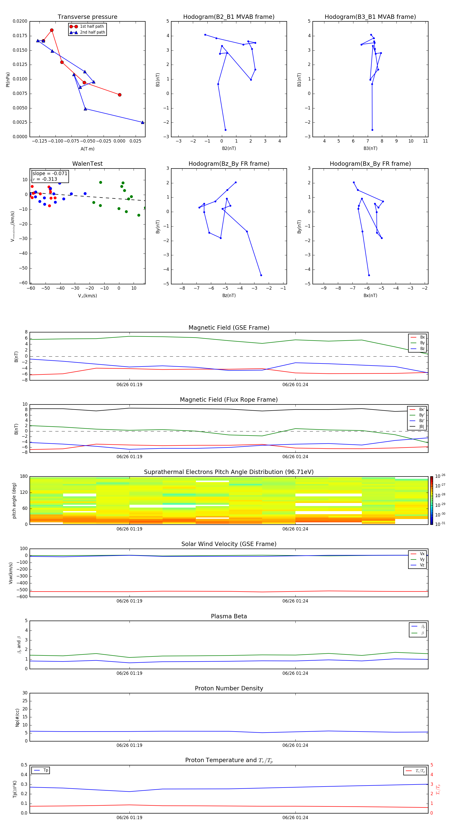
Task: Click the 'B3(nT)' x-axis label
Action: coord(370,148)
